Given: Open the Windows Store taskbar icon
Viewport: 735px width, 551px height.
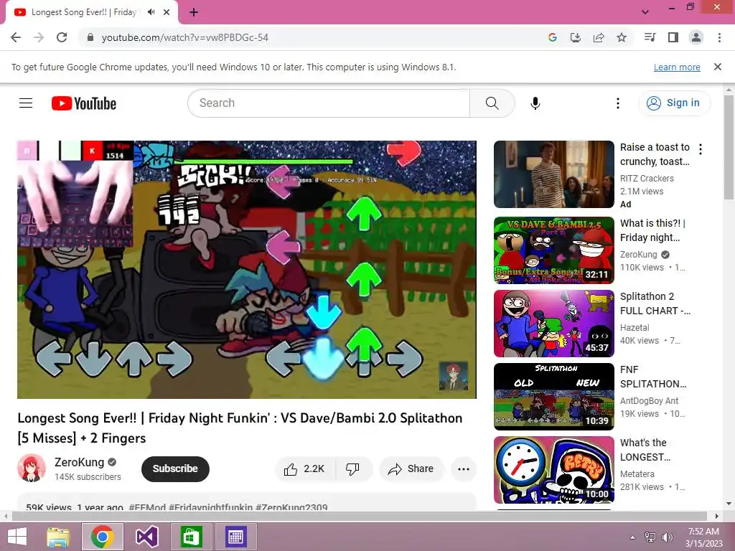Looking at the screenshot, I should tap(191, 537).
